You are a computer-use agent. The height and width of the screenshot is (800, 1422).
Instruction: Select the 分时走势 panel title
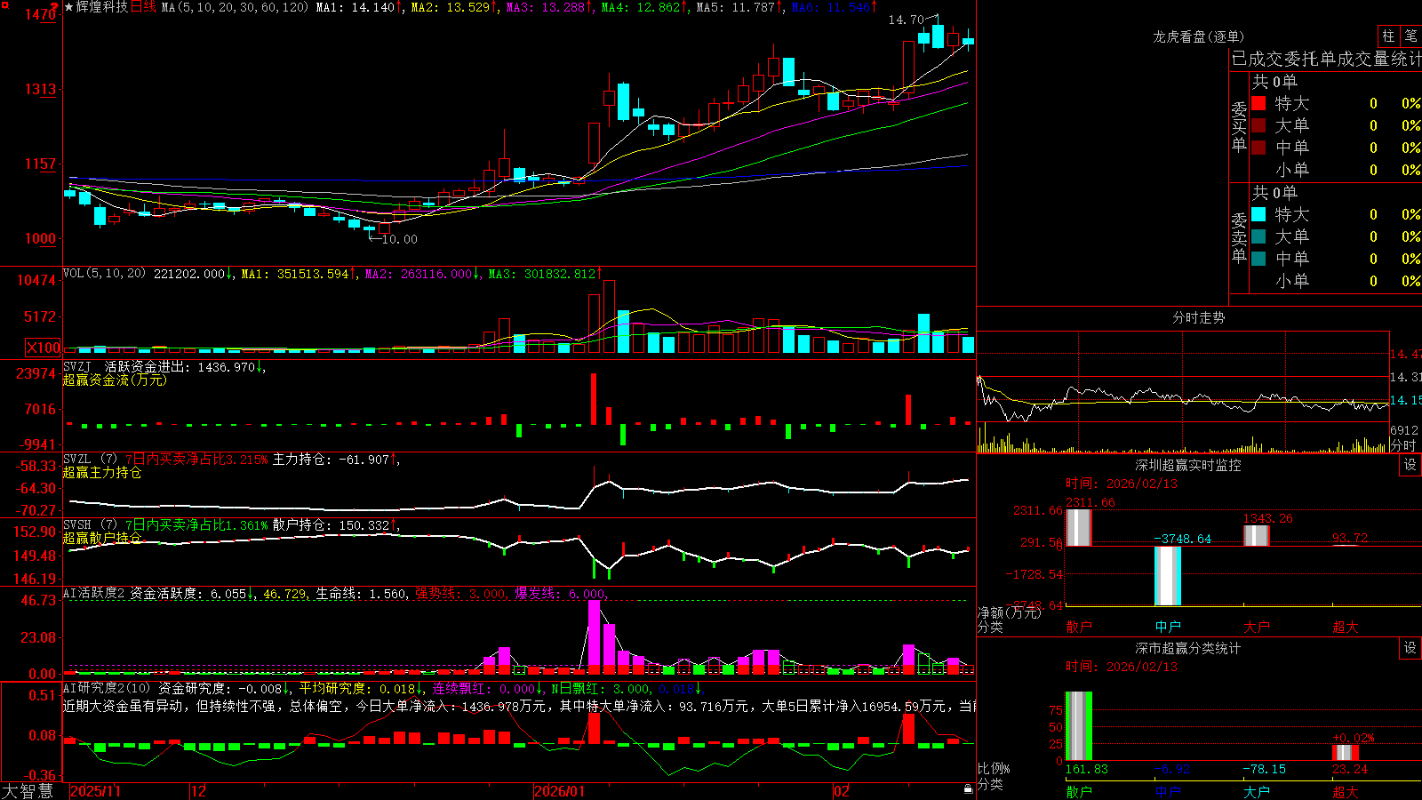(1198, 317)
